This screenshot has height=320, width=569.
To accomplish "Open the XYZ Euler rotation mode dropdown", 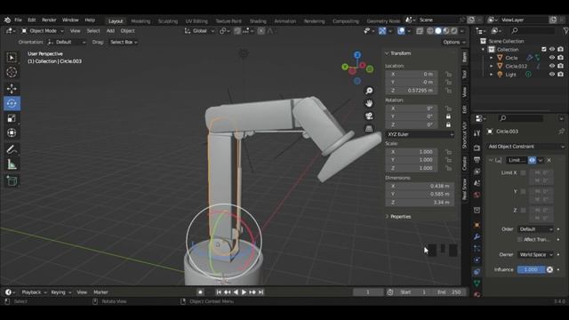I will [420, 134].
